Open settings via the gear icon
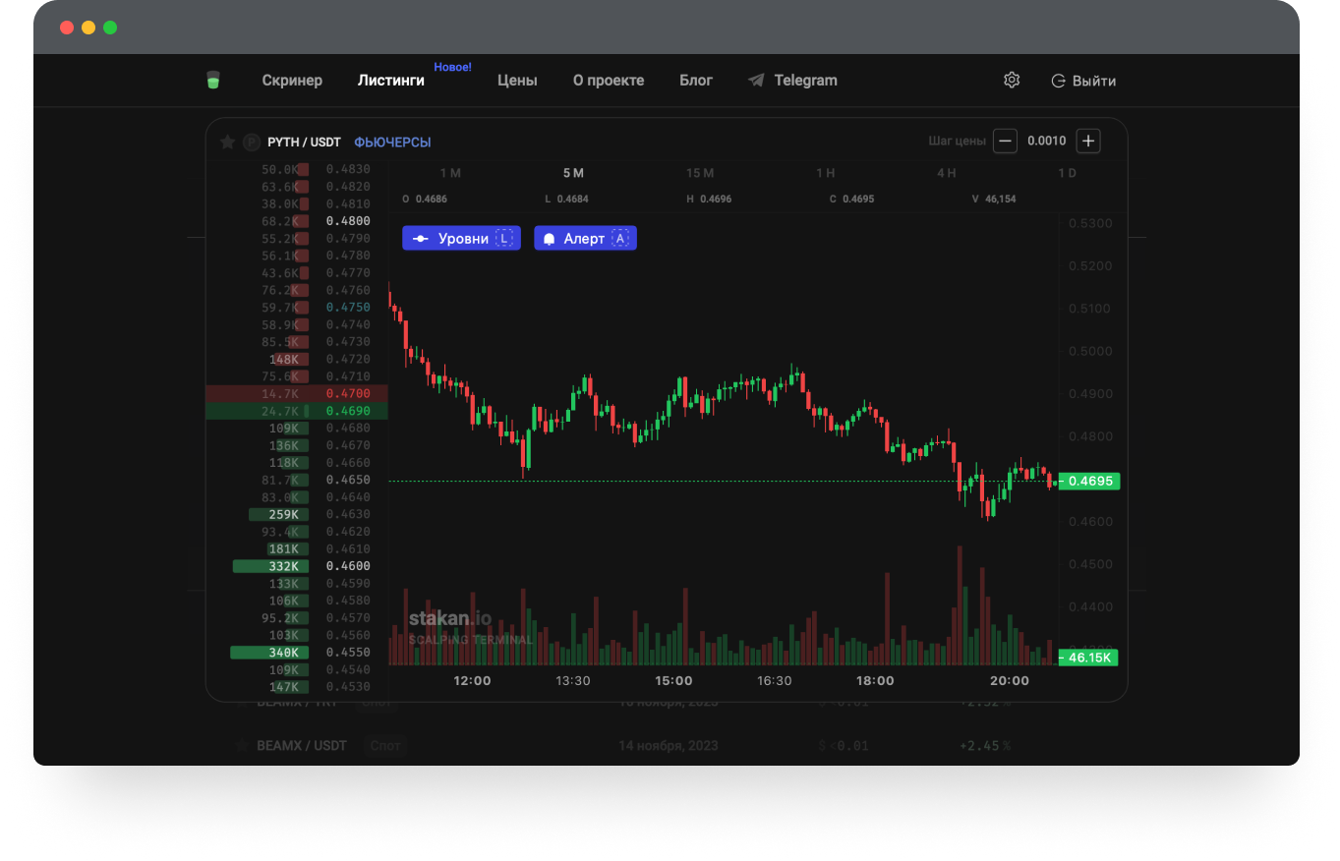The image size is (1340, 861). (x=1012, y=81)
